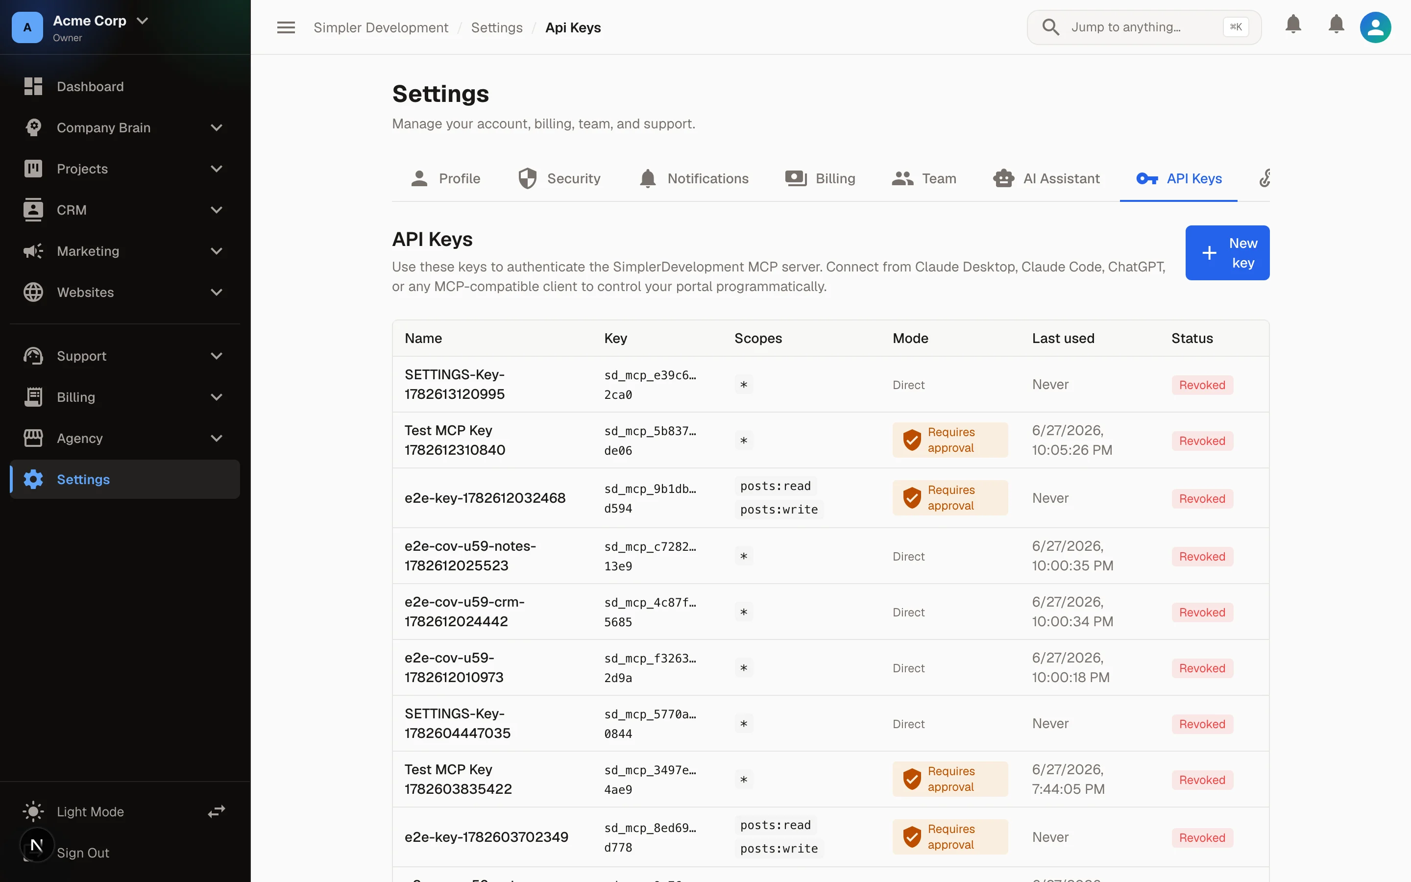Click the Revoked badge for e2e-cov-u59-1782612010973
The image size is (1411, 882).
(1202, 668)
